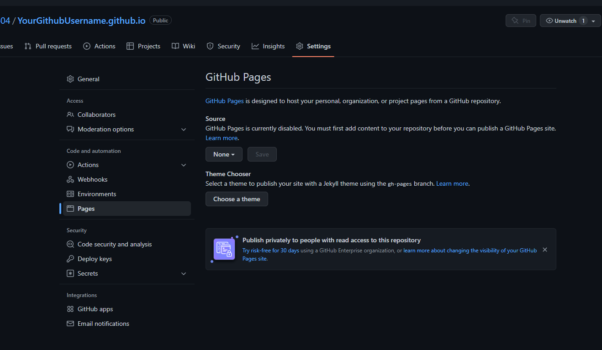Open the Webhooks settings page
The height and width of the screenshot is (350, 602).
(x=127, y=179)
